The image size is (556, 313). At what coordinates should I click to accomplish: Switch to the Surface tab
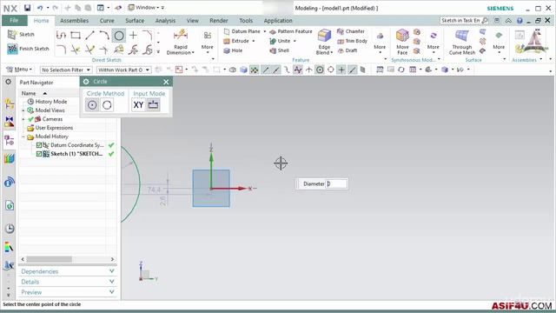pos(135,21)
